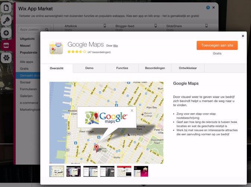Click the Add plus icon in sidebar
The image size is (251, 187).
pyautogui.click(x=6, y=33)
